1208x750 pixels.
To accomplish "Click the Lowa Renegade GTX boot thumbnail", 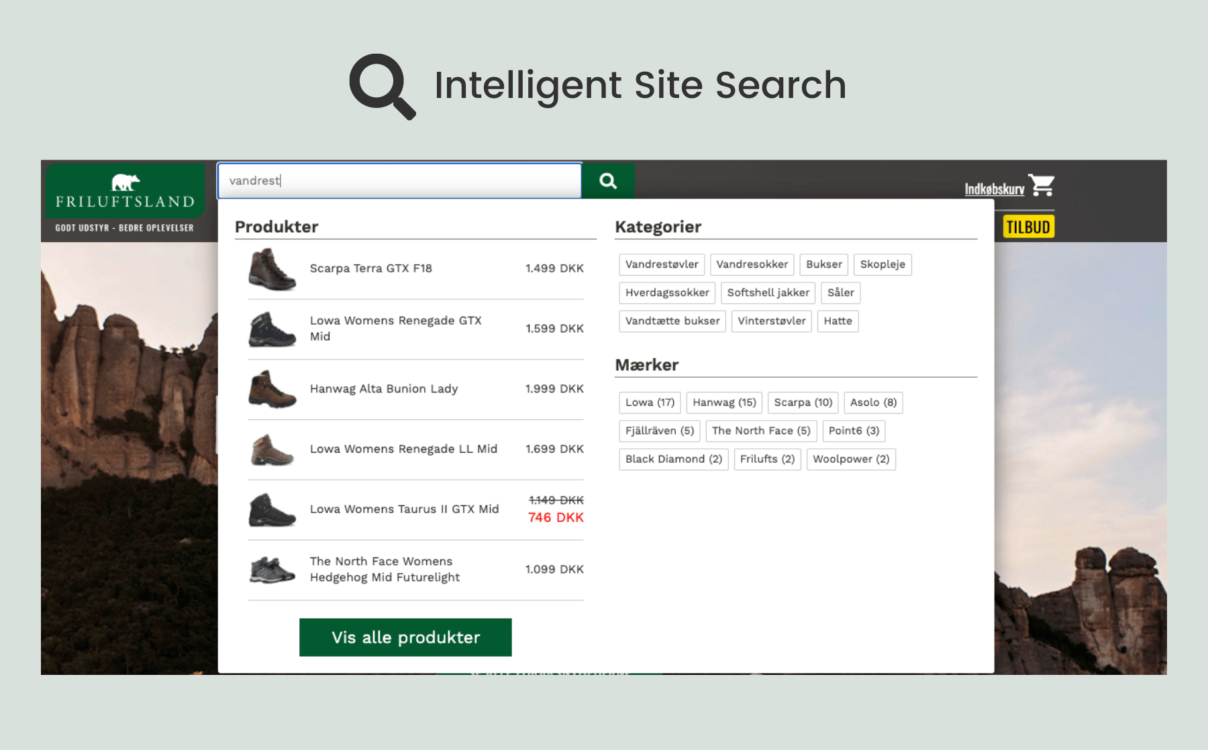I will pos(272,329).
